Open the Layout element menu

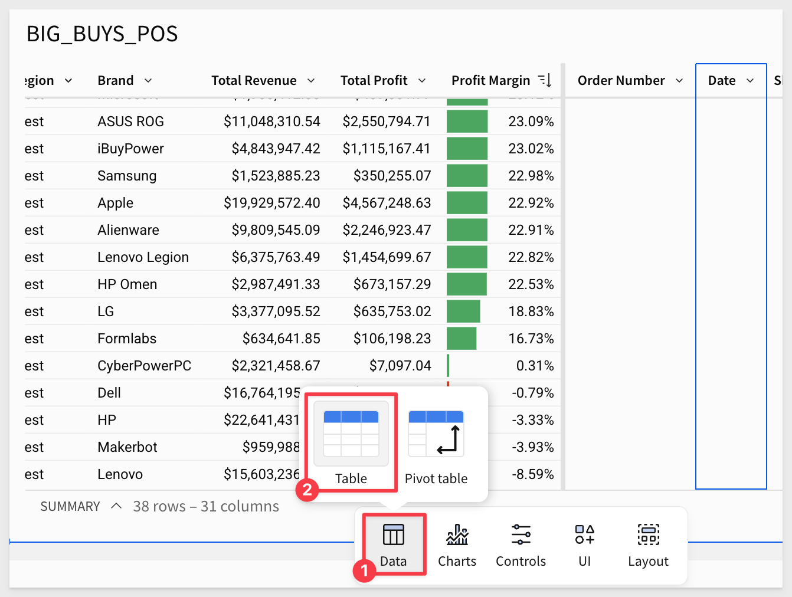648,544
